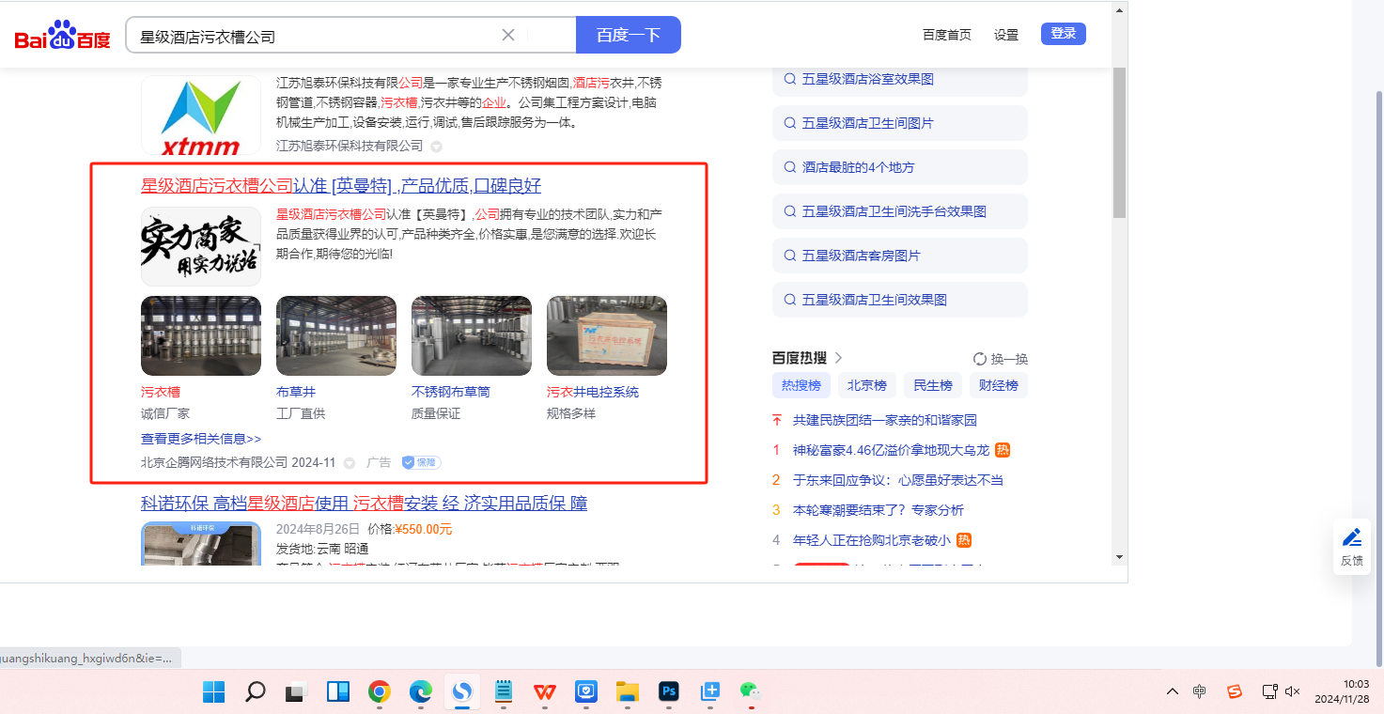Screen dimensions: 1384x714
Task: Open WeChat from the taskbar
Action: [x=750, y=692]
